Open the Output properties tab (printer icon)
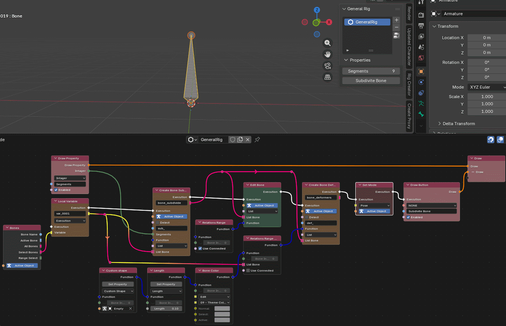The width and height of the screenshot is (506, 326). (421, 26)
